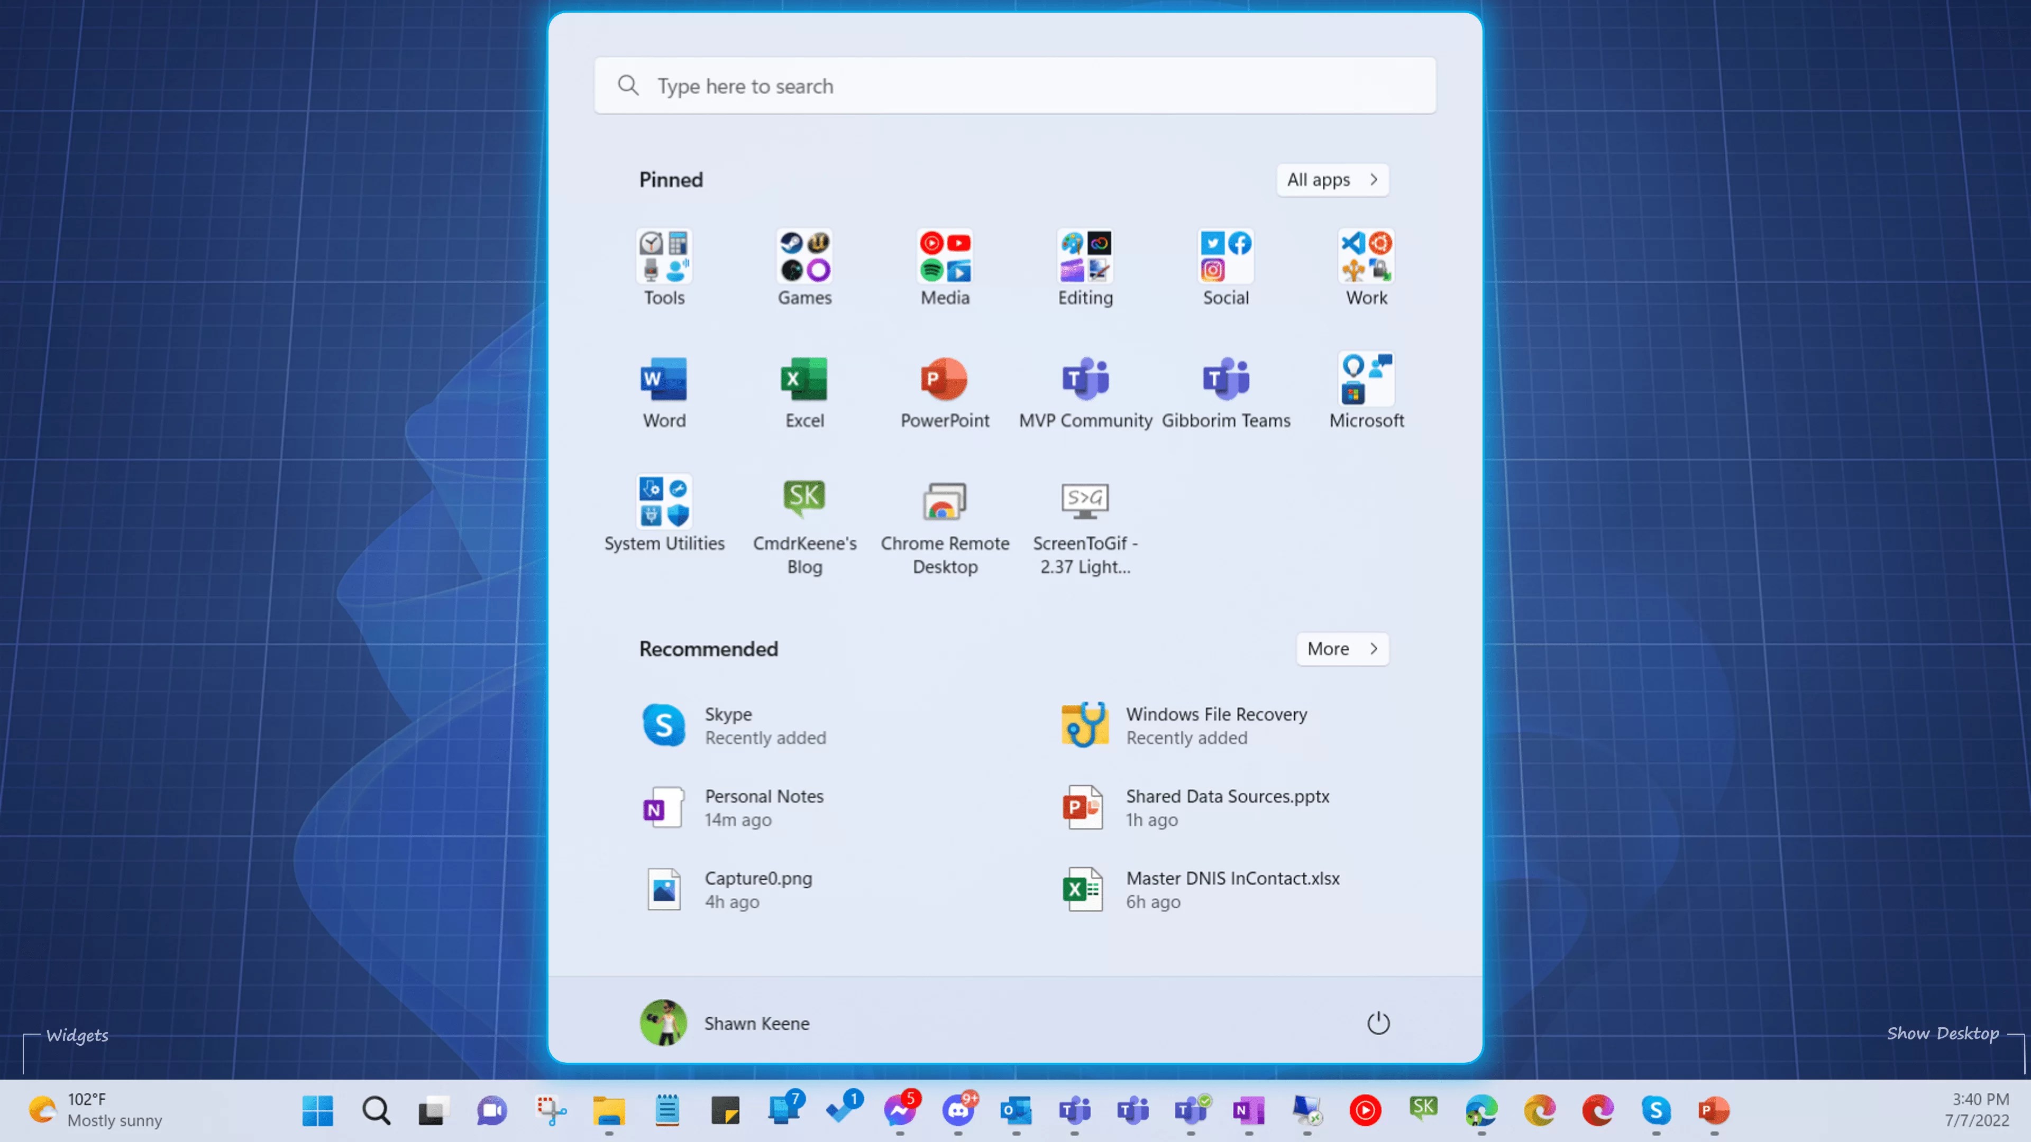Click More in Recommended section
Viewport: 2031px width, 1142px height.
1342,649
